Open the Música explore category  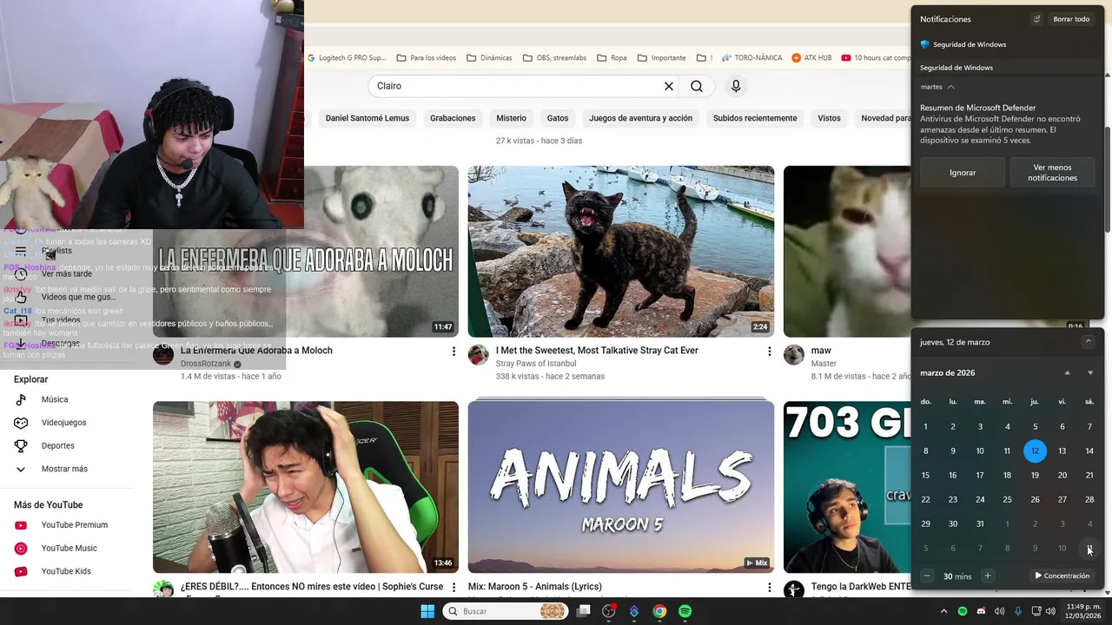click(54, 399)
